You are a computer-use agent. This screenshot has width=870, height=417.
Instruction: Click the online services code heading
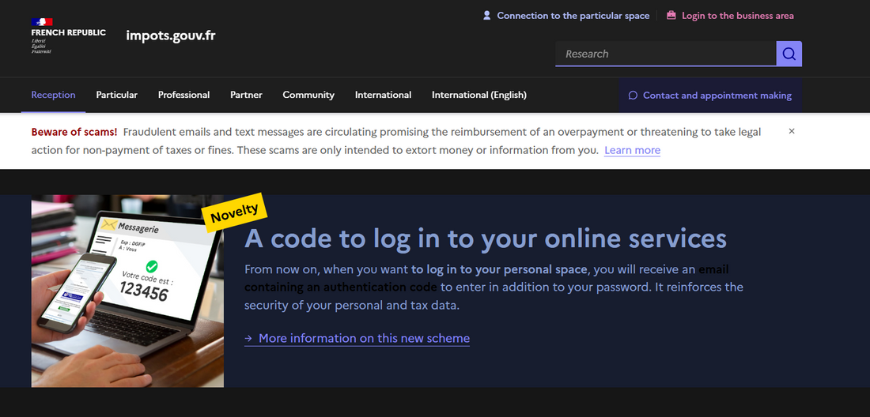[485, 238]
